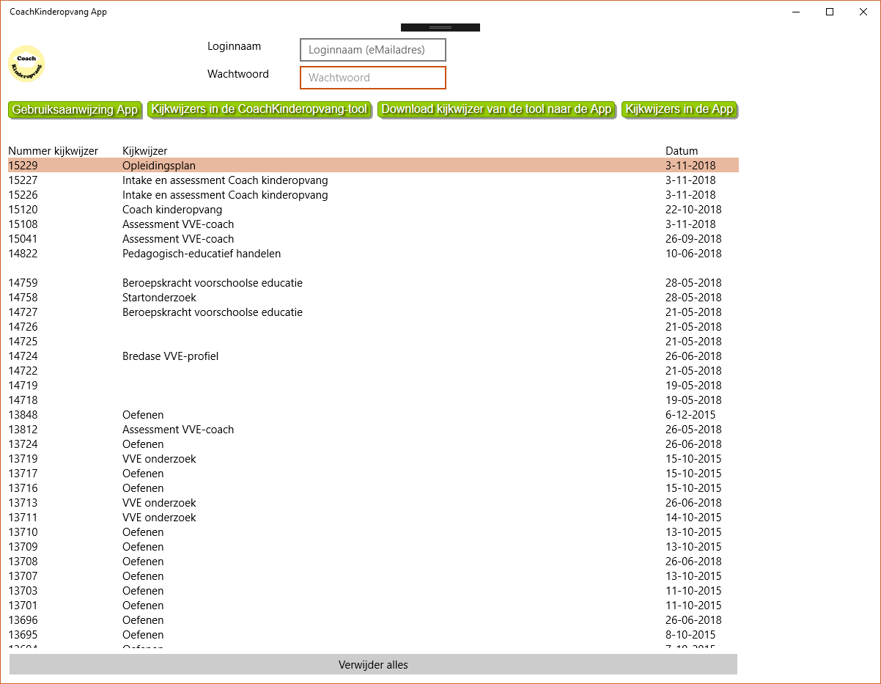Click the Datum column header

tap(682, 151)
